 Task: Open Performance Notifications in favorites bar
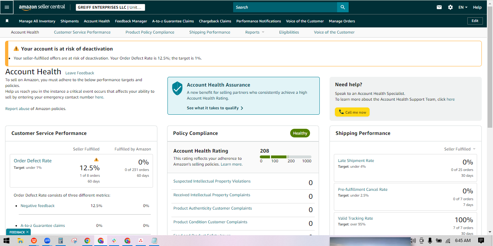(x=259, y=21)
